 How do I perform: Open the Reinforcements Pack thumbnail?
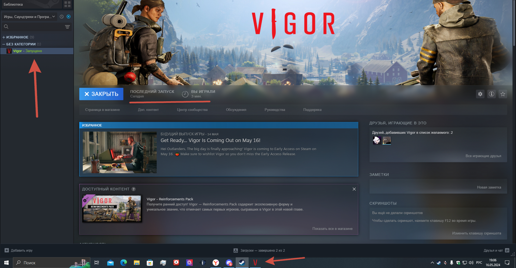pos(112,209)
